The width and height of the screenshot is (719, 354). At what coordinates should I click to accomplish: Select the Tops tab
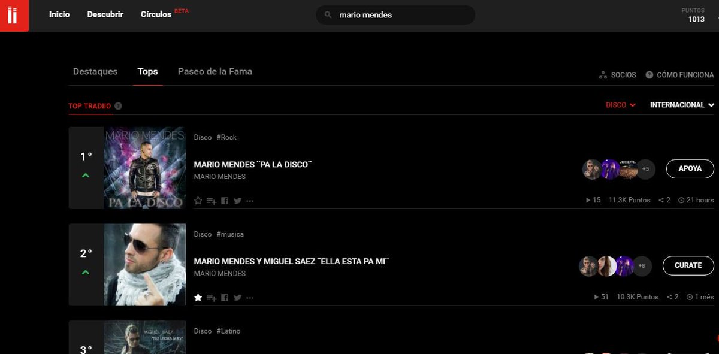click(147, 71)
